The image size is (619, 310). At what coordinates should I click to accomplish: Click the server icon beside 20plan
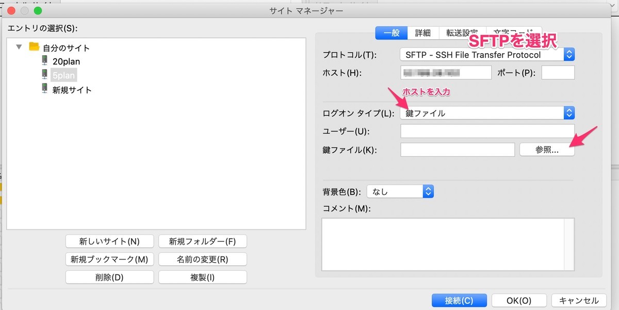point(45,60)
